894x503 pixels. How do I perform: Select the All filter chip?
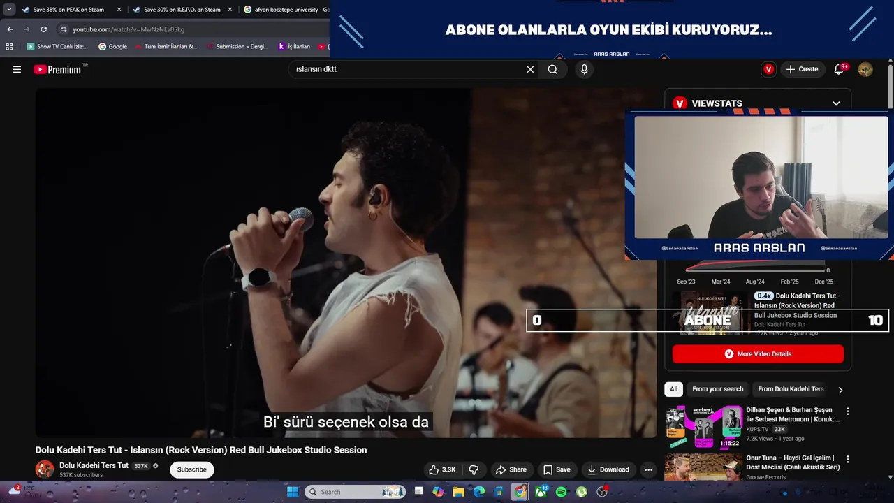pos(673,389)
